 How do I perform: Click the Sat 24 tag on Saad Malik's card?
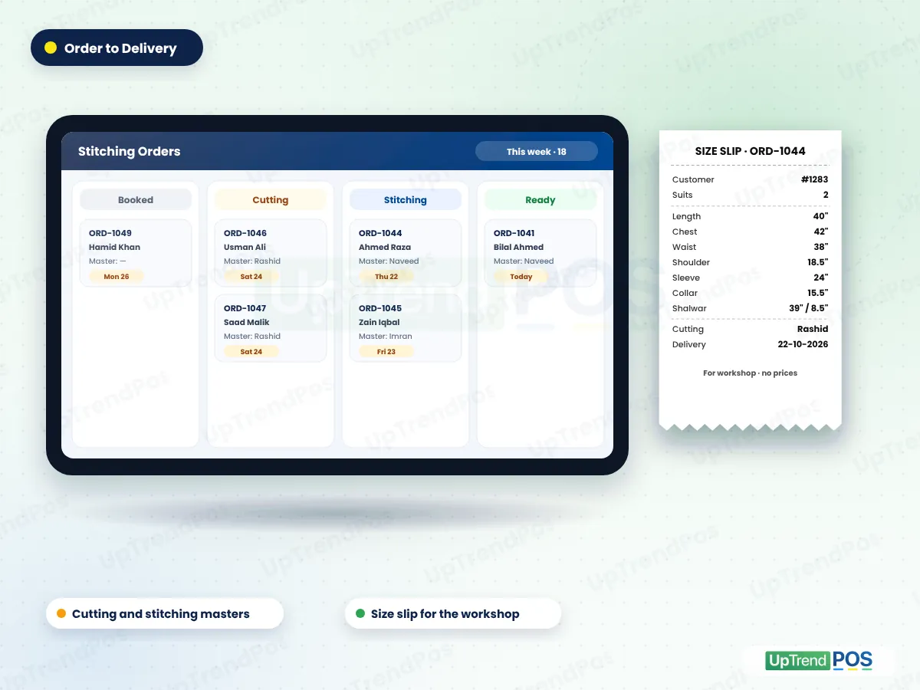point(251,352)
